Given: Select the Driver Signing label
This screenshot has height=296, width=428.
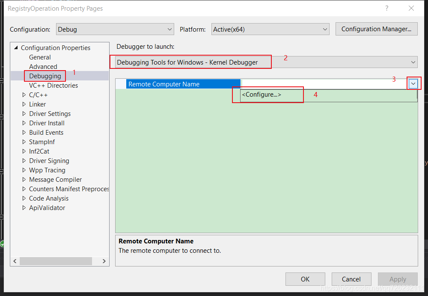Looking at the screenshot, I should tap(49, 161).
